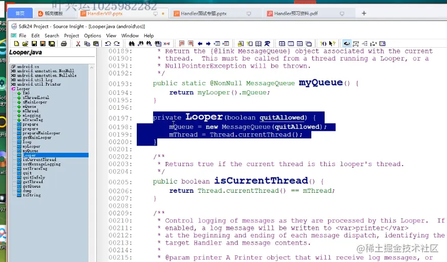447x262 pixels.
Task: Open the Search menu
Action: [52, 36]
